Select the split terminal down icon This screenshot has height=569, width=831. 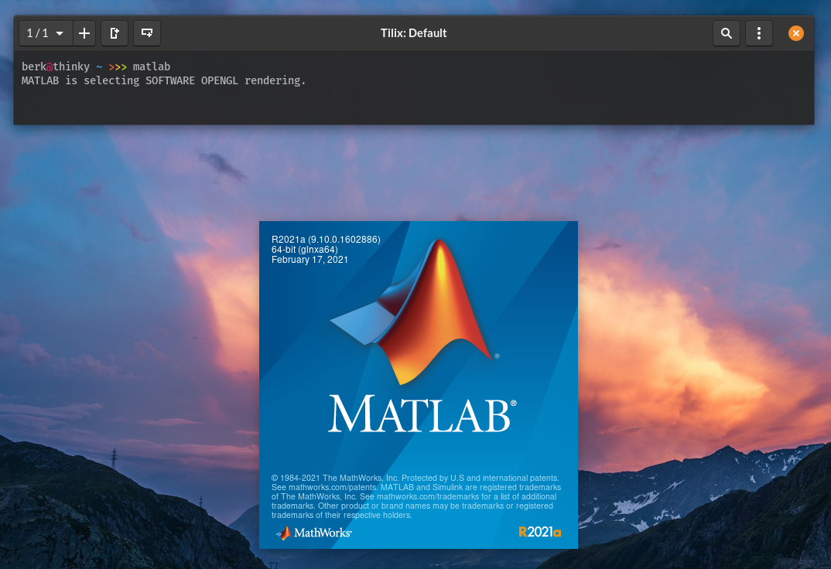[x=147, y=33]
